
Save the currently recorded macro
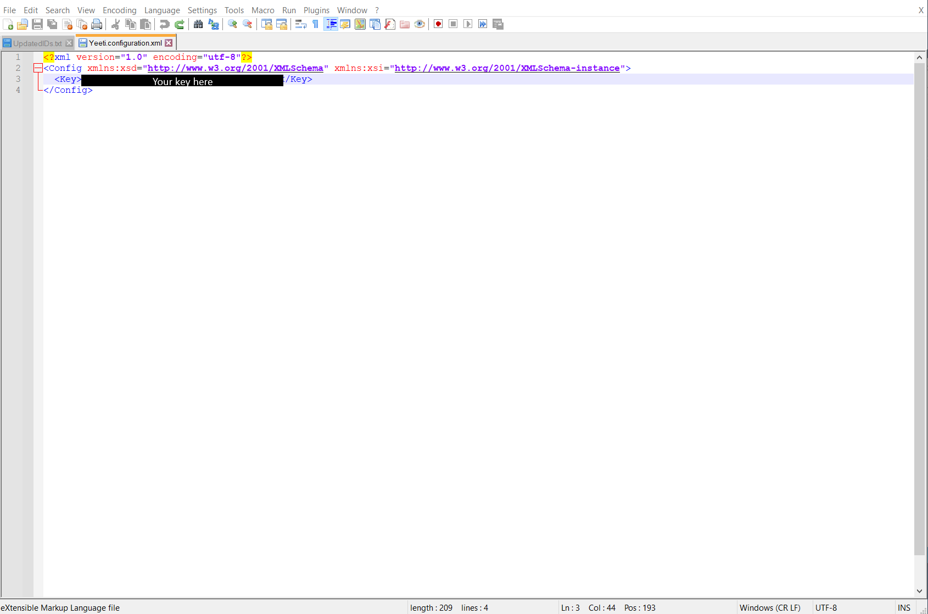(x=498, y=24)
